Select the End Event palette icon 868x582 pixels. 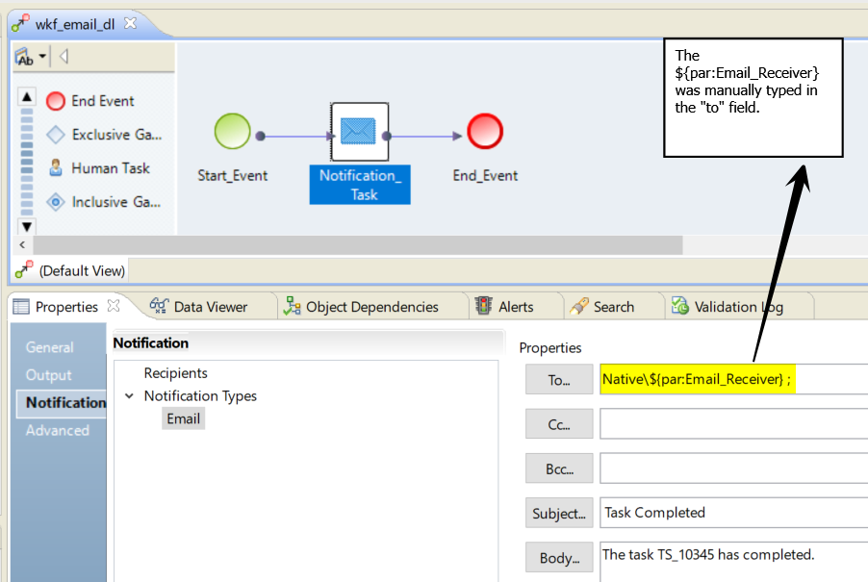pyautogui.click(x=56, y=101)
